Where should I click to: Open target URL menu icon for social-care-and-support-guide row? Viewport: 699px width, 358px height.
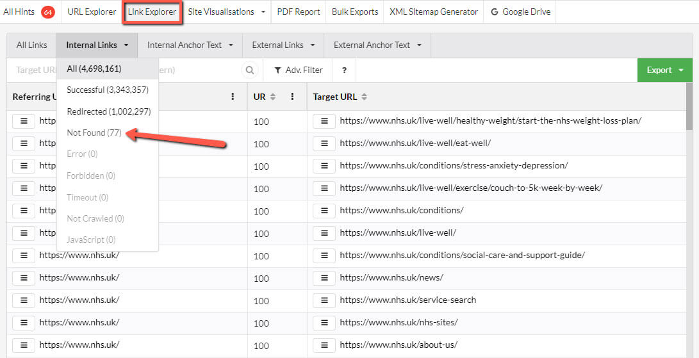coord(324,256)
